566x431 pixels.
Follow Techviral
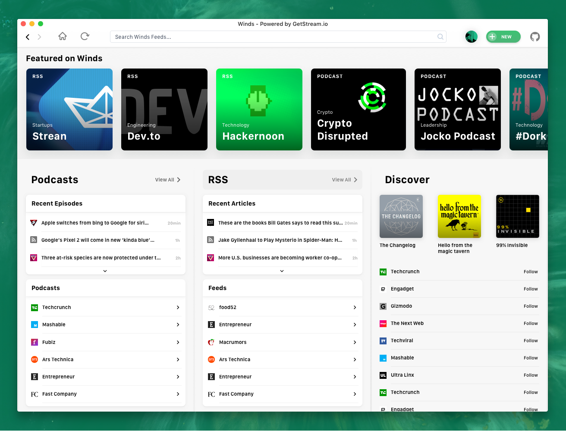[531, 341]
